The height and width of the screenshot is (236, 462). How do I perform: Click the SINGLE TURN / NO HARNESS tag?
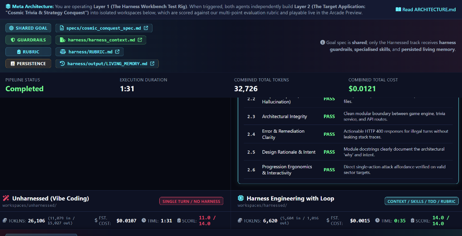pos(191,201)
